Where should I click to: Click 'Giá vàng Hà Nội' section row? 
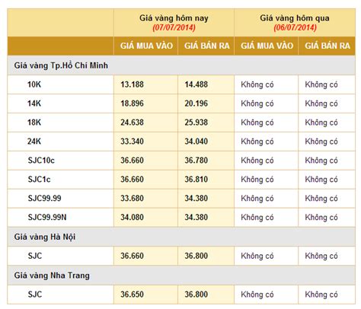point(181,237)
